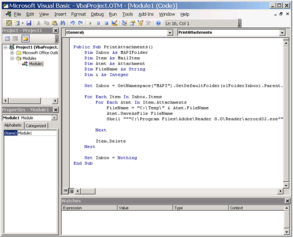Open the Project Explorer toolbar icon

(124, 23)
